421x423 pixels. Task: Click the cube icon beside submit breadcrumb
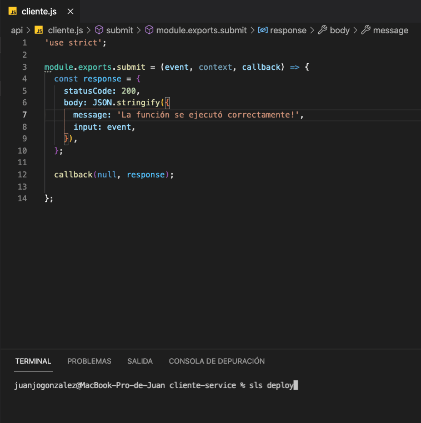click(x=99, y=30)
